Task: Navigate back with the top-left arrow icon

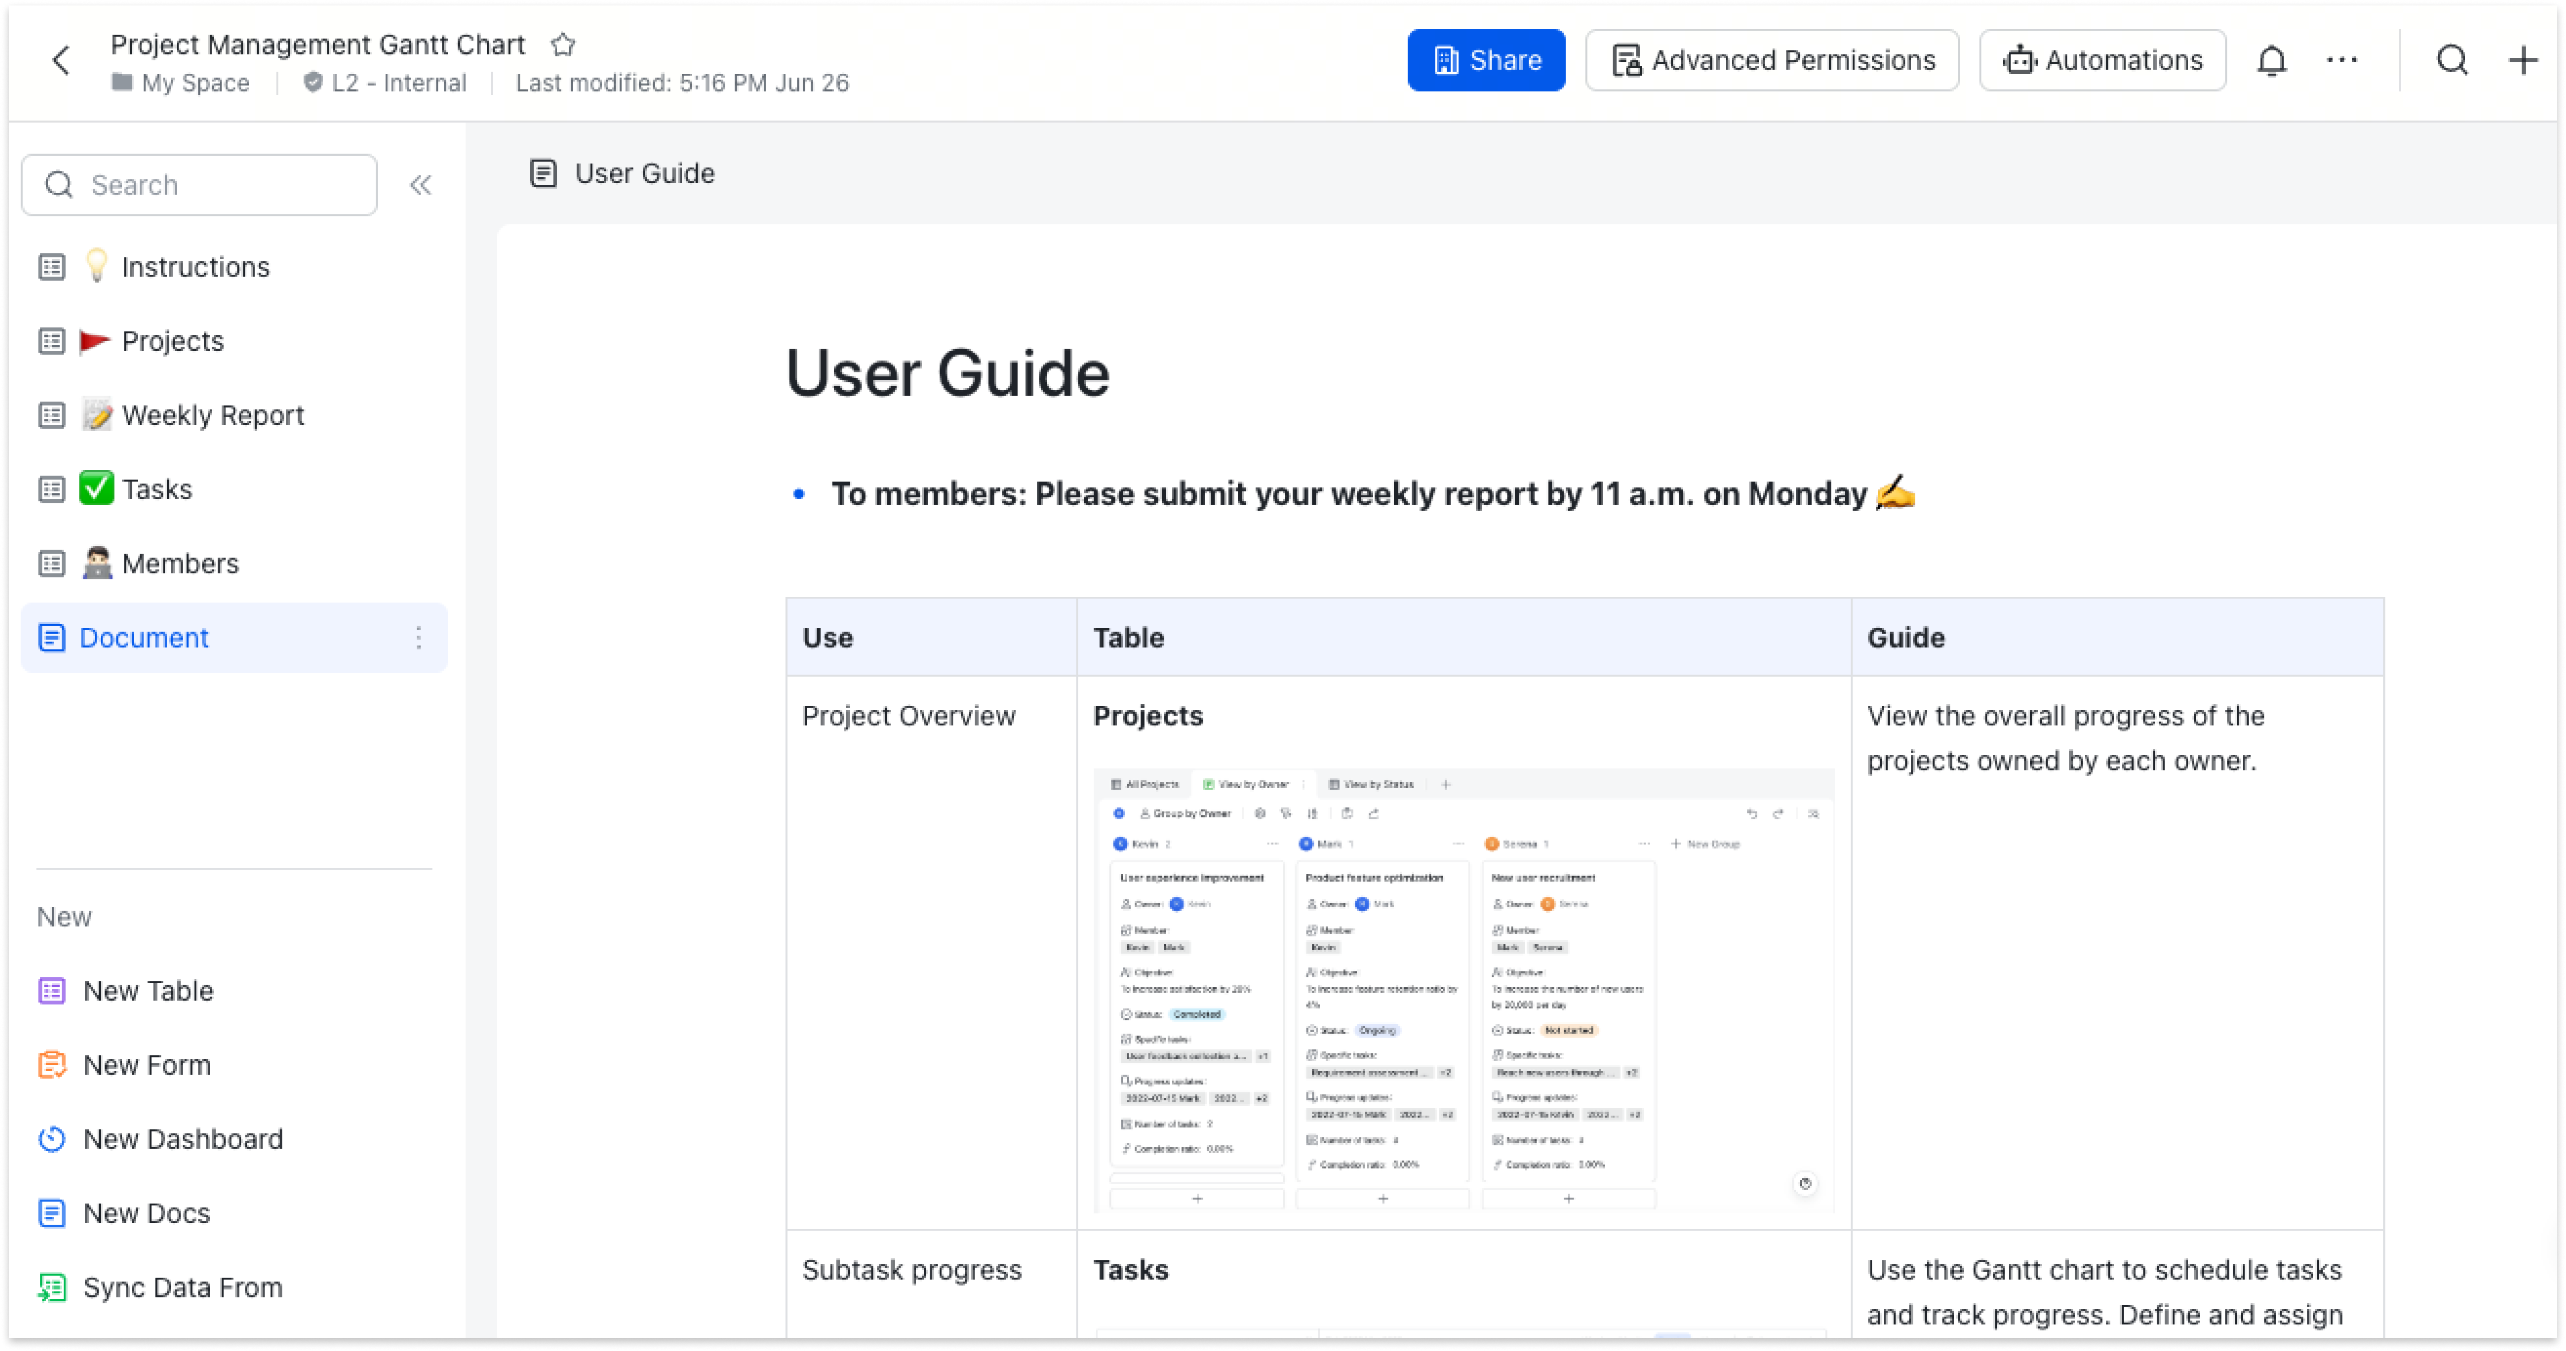Action: (62, 60)
